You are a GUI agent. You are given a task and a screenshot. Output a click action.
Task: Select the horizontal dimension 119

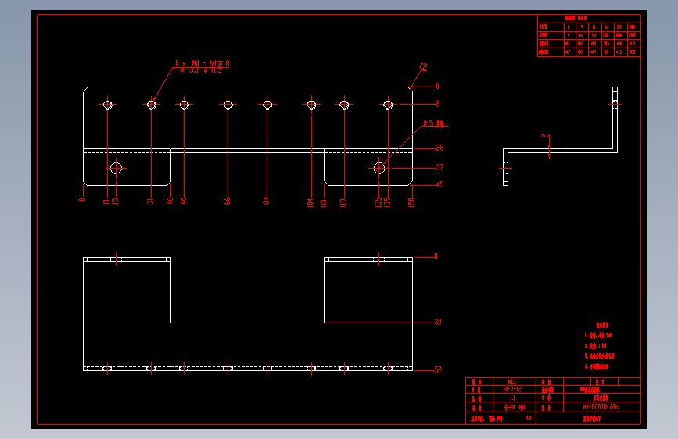tap(343, 202)
